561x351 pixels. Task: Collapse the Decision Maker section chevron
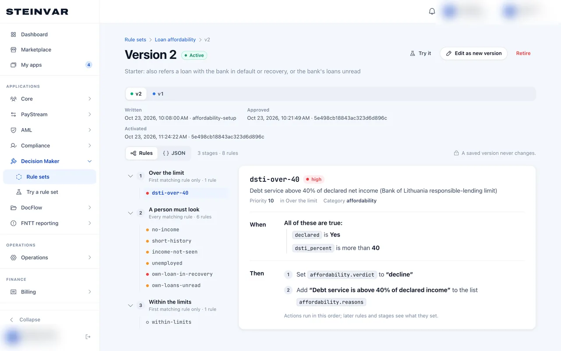[x=89, y=161]
